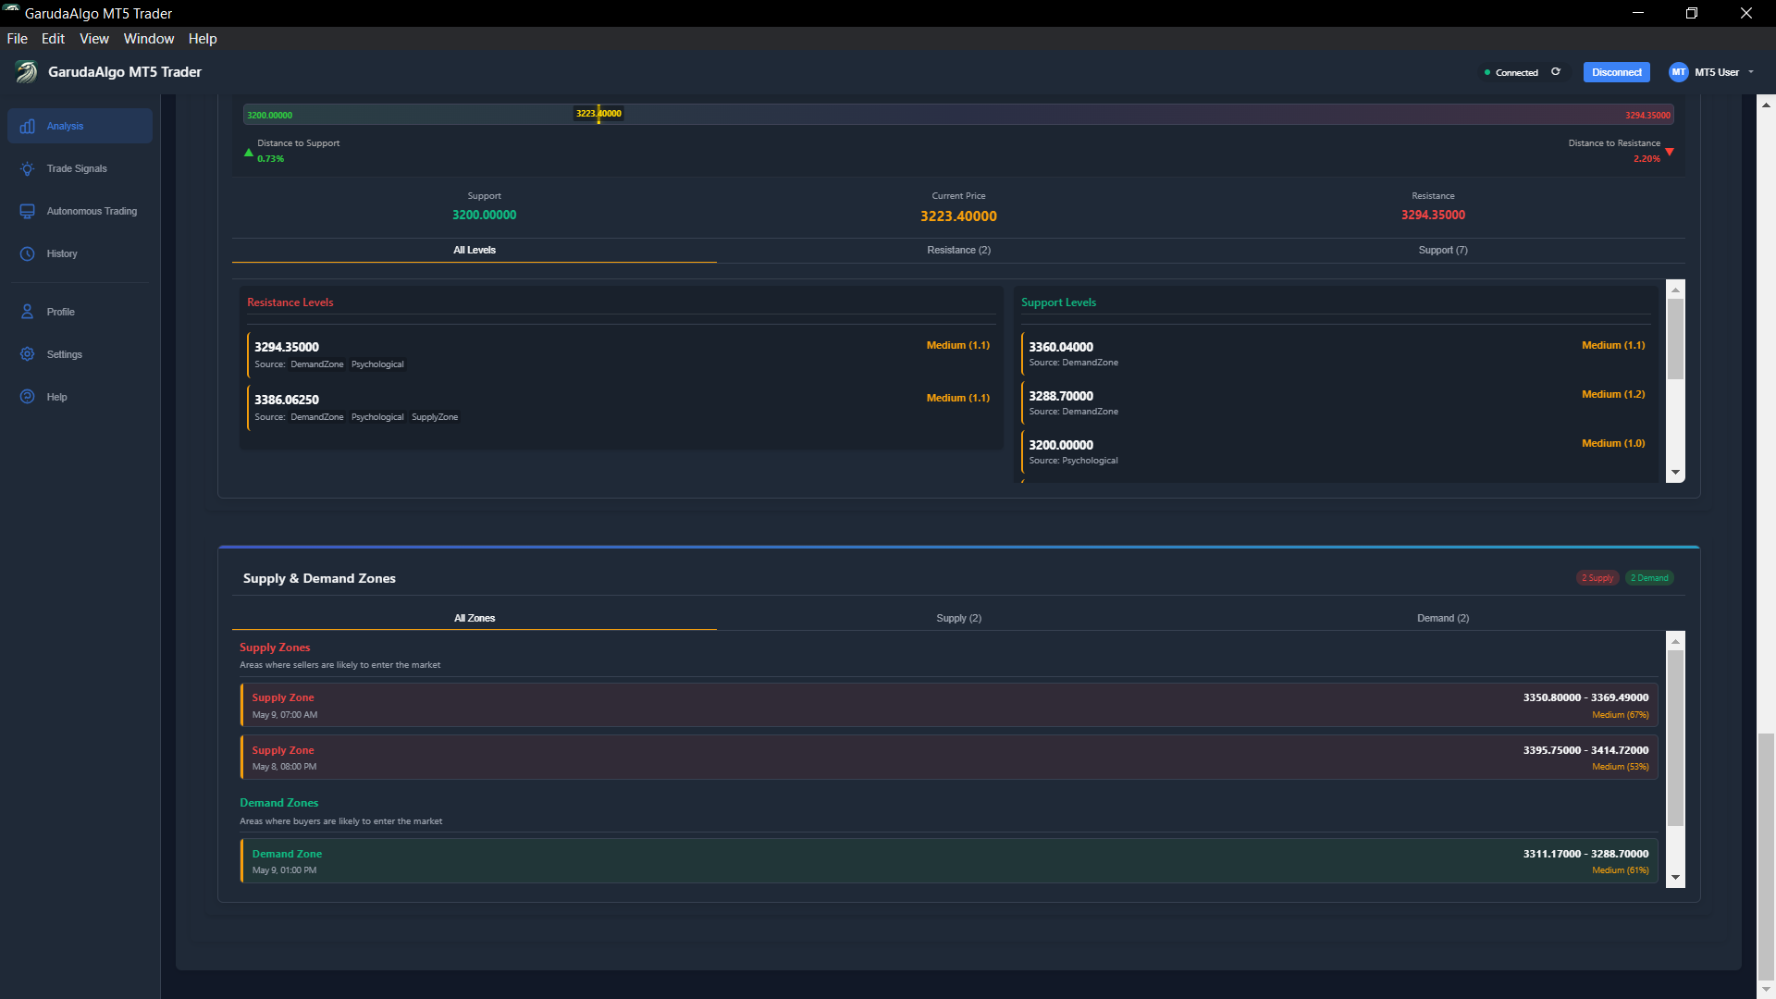Viewport: 1776px width, 999px height.
Task: Open the View menu
Action: tap(93, 39)
